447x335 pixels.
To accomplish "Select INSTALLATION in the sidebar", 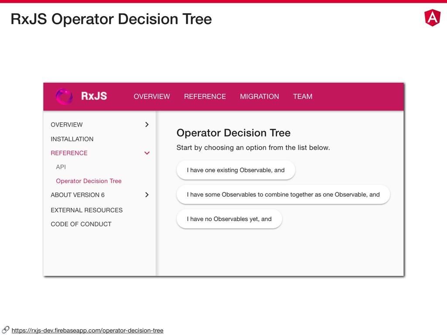I will pyautogui.click(x=72, y=139).
